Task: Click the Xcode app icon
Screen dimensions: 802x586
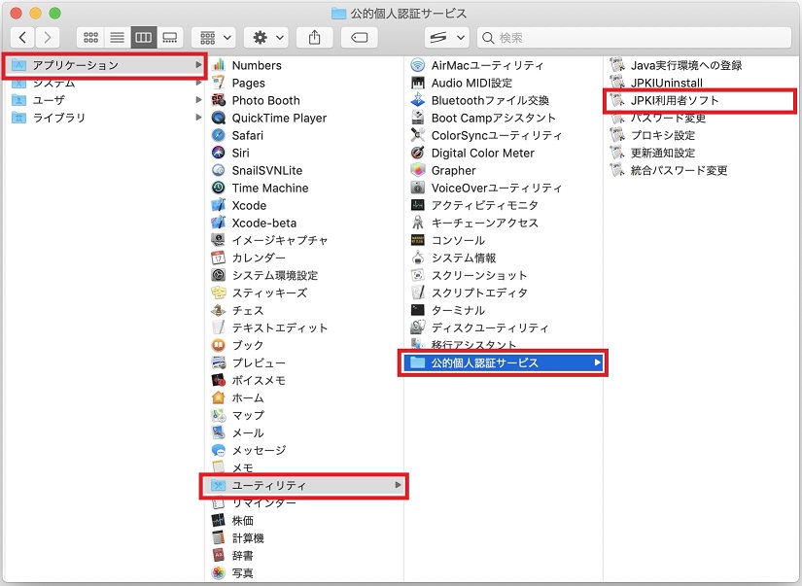Action: pyautogui.click(x=219, y=205)
